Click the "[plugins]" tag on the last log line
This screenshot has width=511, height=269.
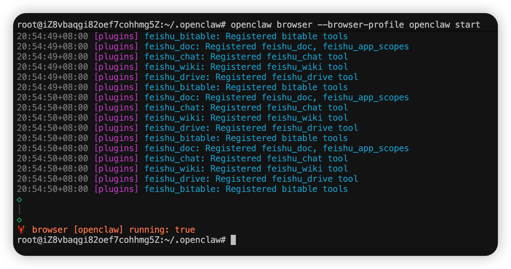tap(116, 189)
